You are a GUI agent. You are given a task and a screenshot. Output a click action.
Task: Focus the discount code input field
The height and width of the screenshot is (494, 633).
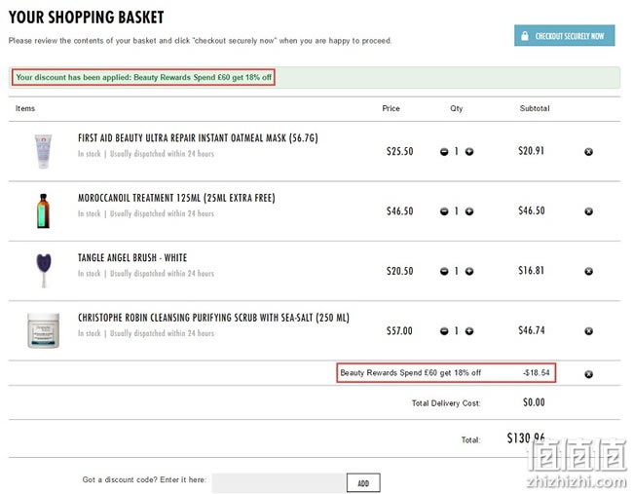pyautogui.click(x=279, y=483)
